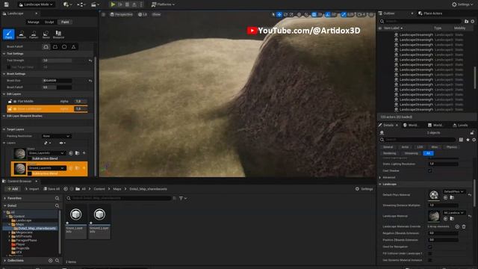Use selected asset for Grass layer info
The width and height of the screenshot is (478, 269).
click(x=71, y=153)
